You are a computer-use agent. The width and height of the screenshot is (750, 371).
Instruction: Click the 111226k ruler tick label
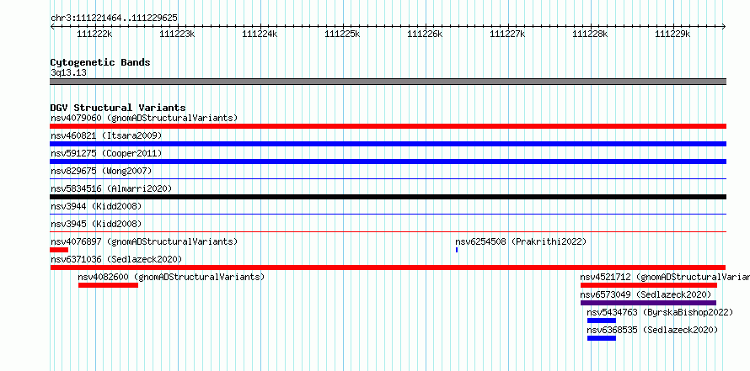point(425,34)
